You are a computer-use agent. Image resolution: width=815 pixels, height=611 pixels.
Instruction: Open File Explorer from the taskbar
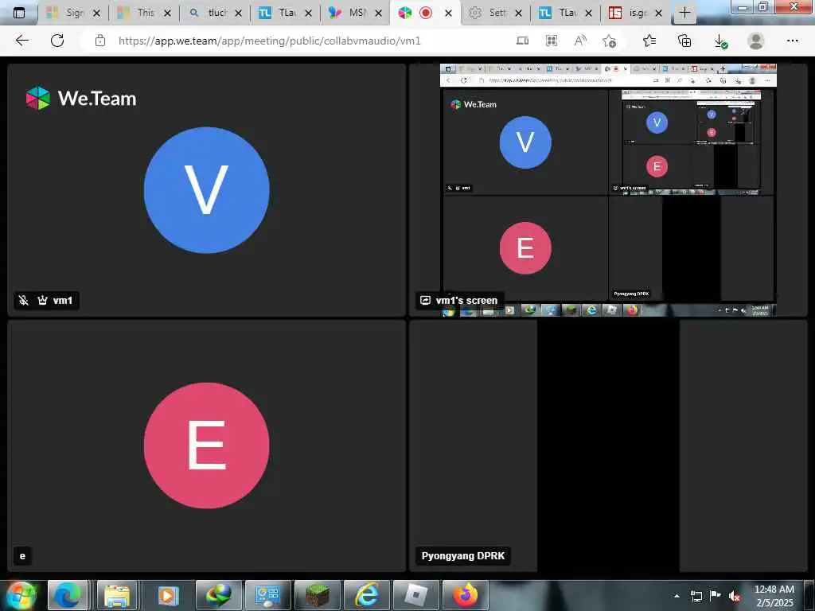coord(117,595)
